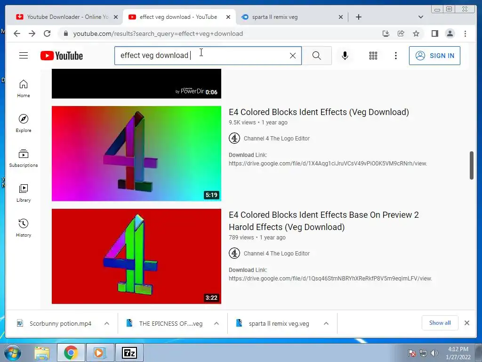Search with your voice microphone

tap(345, 56)
